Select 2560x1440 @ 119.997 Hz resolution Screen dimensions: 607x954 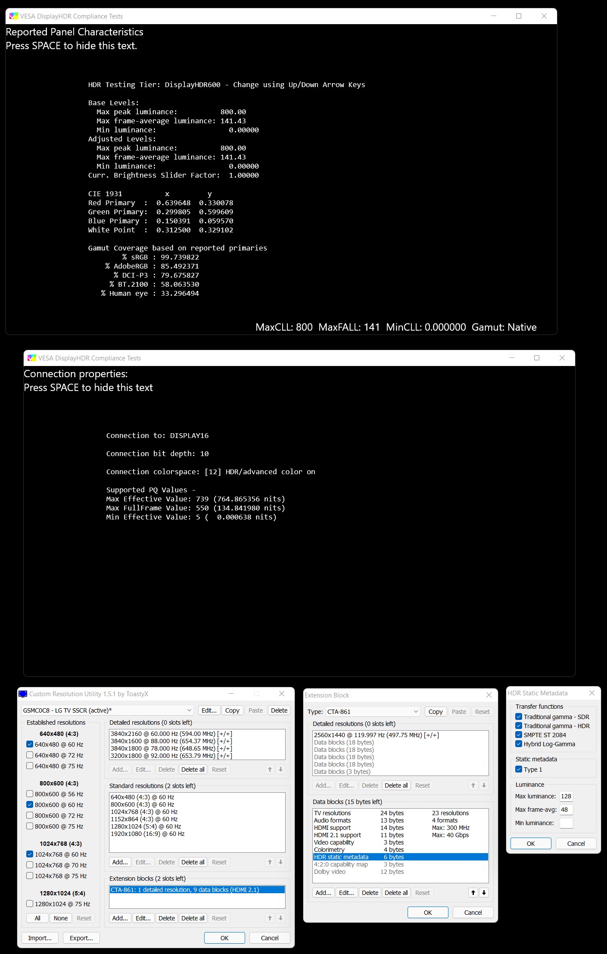[x=401, y=735]
